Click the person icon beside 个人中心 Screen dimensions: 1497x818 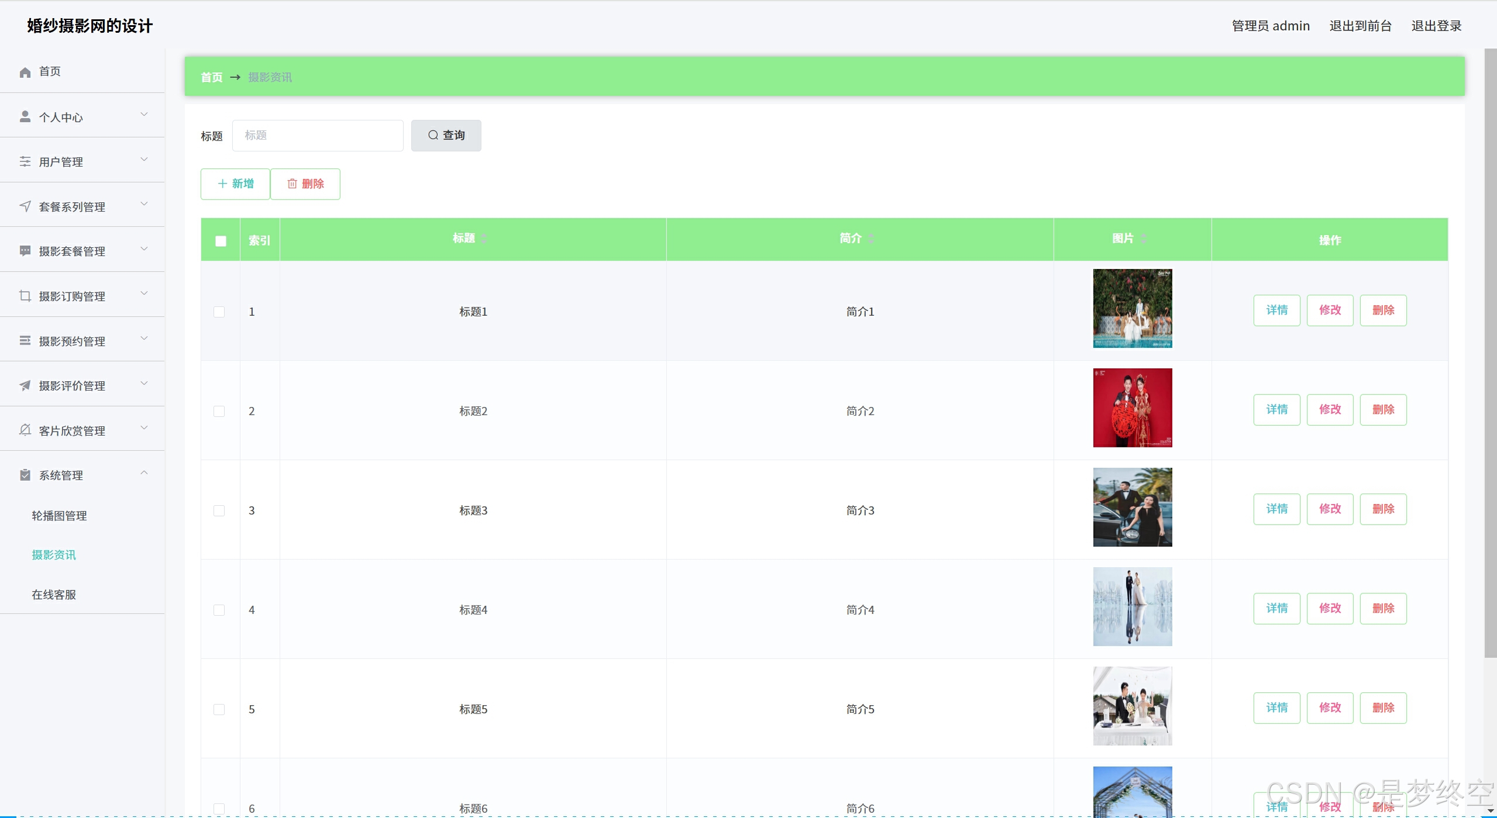point(25,117)
